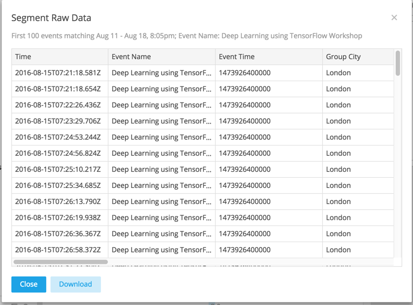Click Event Name cell in 07:26:36.367Z row
The image size is (413, 305).
coord(161,234)
